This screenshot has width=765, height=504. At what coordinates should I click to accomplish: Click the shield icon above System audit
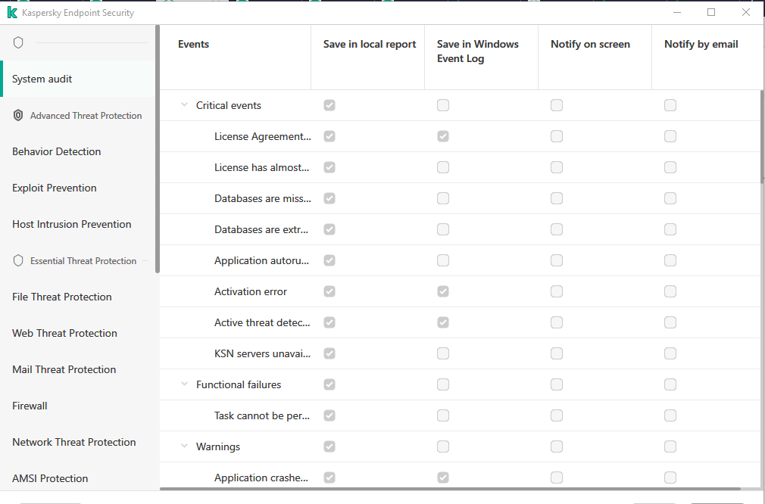[x=18, y=42]
